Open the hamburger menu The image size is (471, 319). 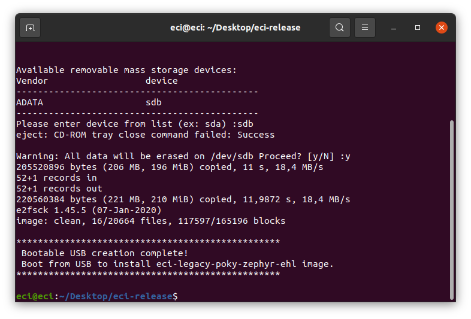[365, 28]
